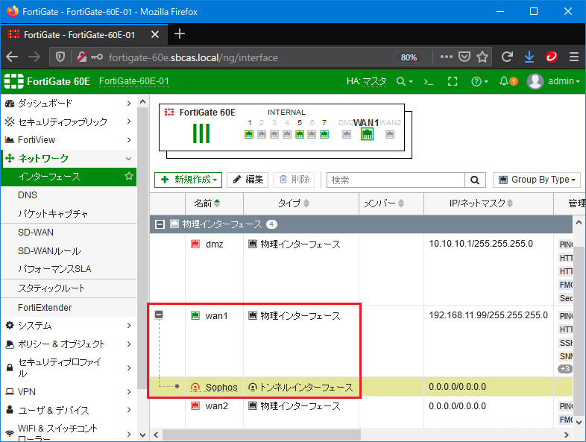Close the FortiGate browser tab
The height and width of the screenshot is (442, 586).
(155, 35)
